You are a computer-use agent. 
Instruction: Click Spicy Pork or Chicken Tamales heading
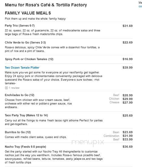(29, 59)
